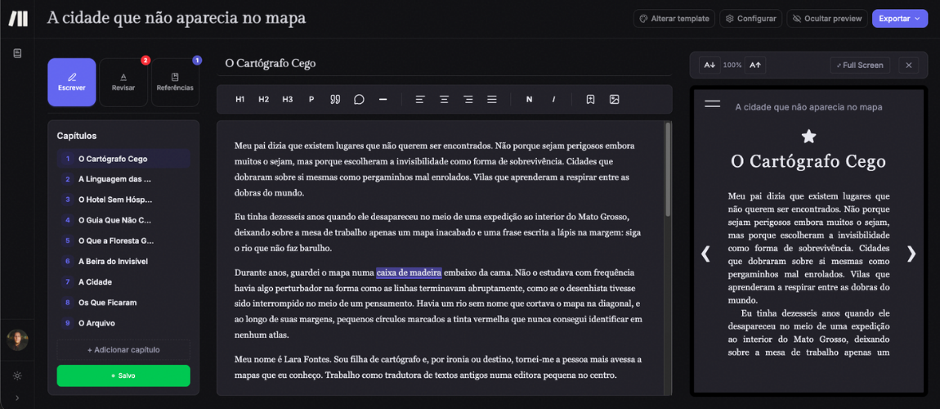Expand the left sidebar with the bottom chevron
940x409 pixels.
point(17,398)
